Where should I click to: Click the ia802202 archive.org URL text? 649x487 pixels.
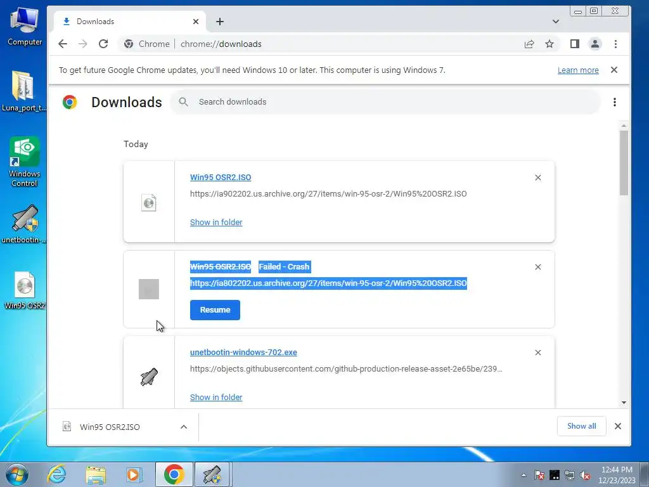(x=328, y=283)
